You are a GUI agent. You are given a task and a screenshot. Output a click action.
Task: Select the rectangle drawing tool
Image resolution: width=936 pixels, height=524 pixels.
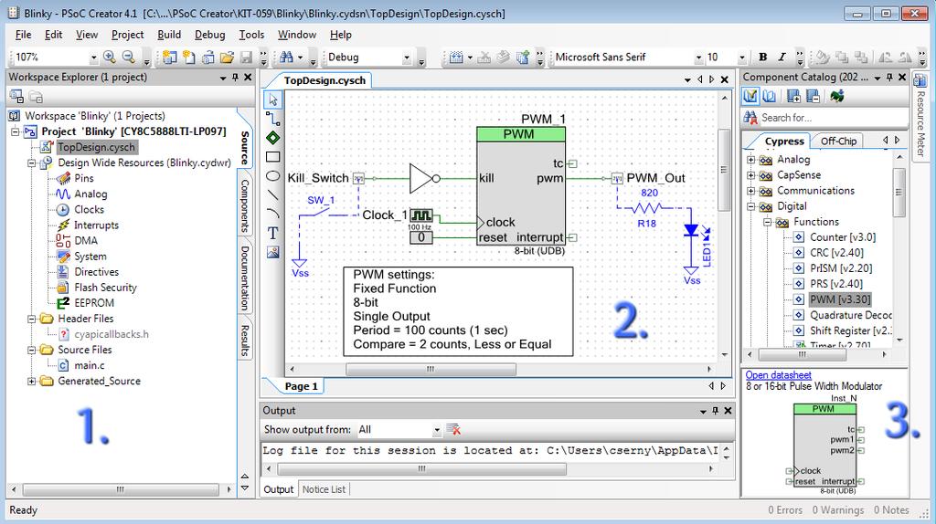coord(272,157)
